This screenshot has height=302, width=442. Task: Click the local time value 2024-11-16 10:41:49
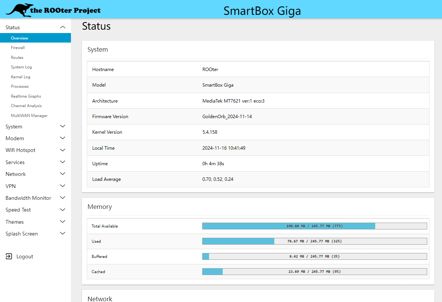[224, 148]
